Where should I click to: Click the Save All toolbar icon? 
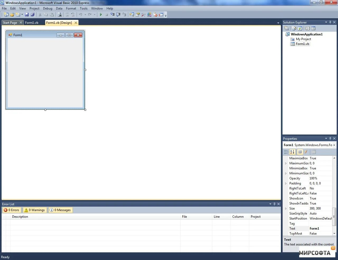point(33,15)
